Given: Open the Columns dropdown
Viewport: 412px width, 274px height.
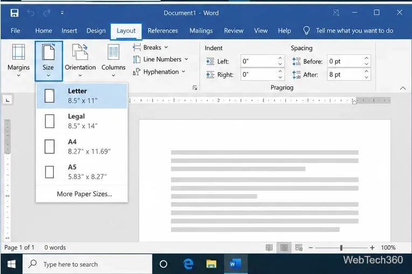Looking at the screenshot, I should 113,61.
